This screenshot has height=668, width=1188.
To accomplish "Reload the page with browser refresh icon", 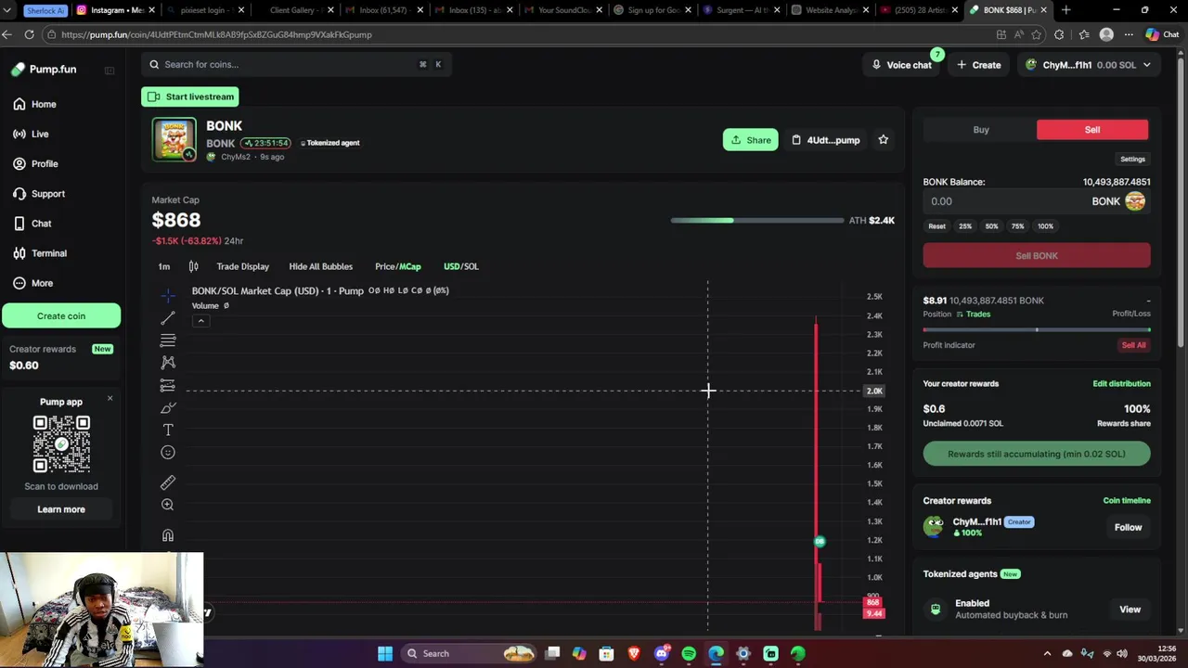I will [x=30, y=34].
